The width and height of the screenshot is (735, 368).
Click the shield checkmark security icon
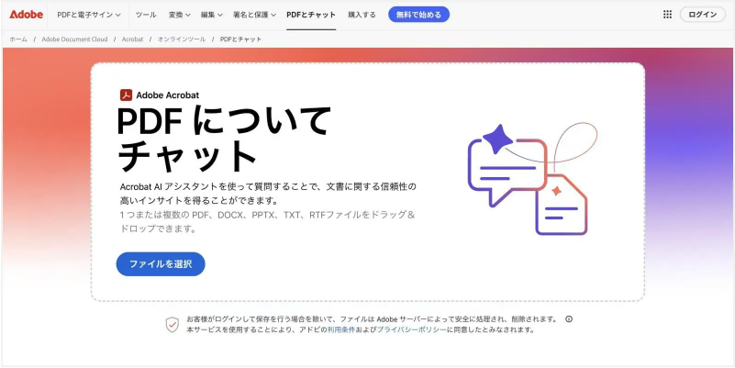point(173,324)
